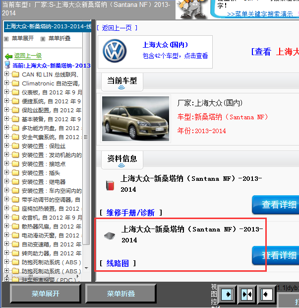This screenshot has width=299, height=308.
Task: Click the folder icon of Climatronic 自动空调
Action: pyautogui.click(x=15, y=83)
